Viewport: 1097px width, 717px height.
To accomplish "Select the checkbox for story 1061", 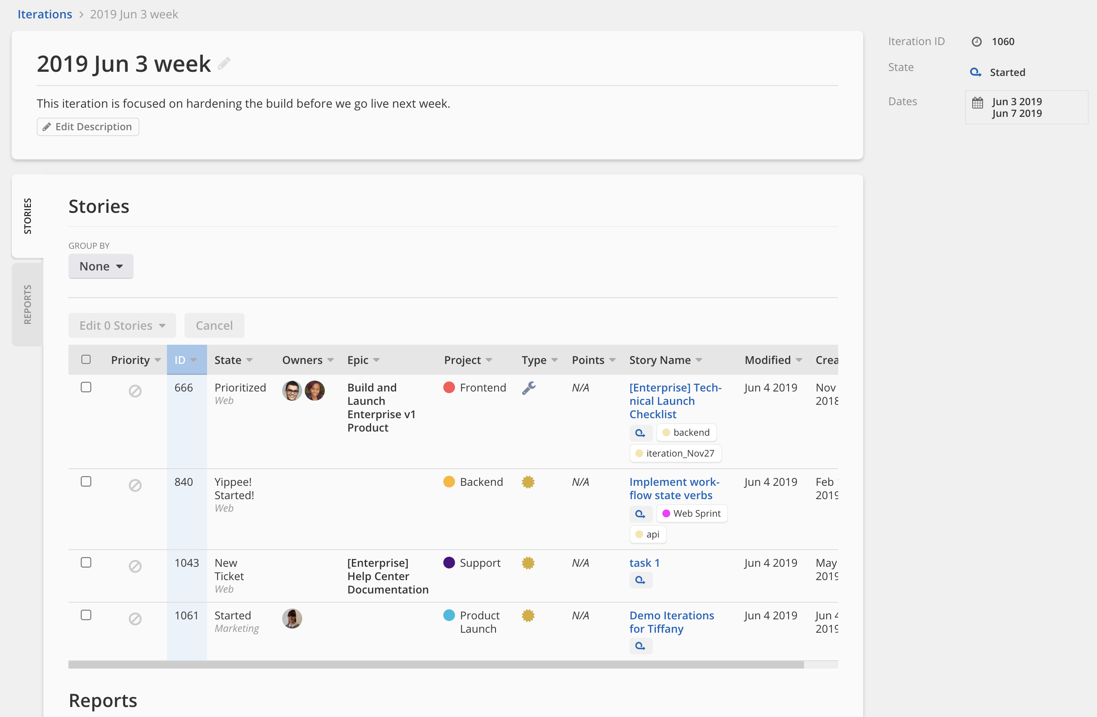I will coord(86,615).
